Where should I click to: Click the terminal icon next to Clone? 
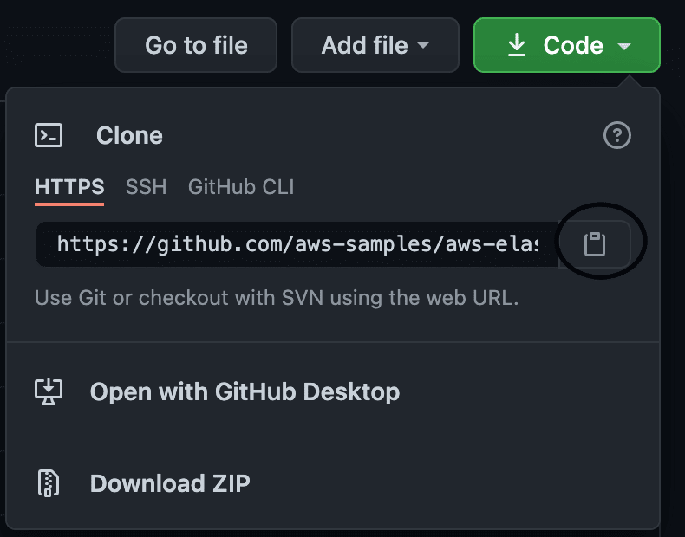click(x=49, y=135)
